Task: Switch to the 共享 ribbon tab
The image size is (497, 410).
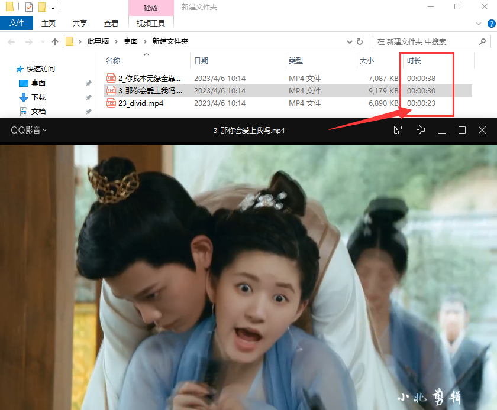Action: [x=79, y=23]
